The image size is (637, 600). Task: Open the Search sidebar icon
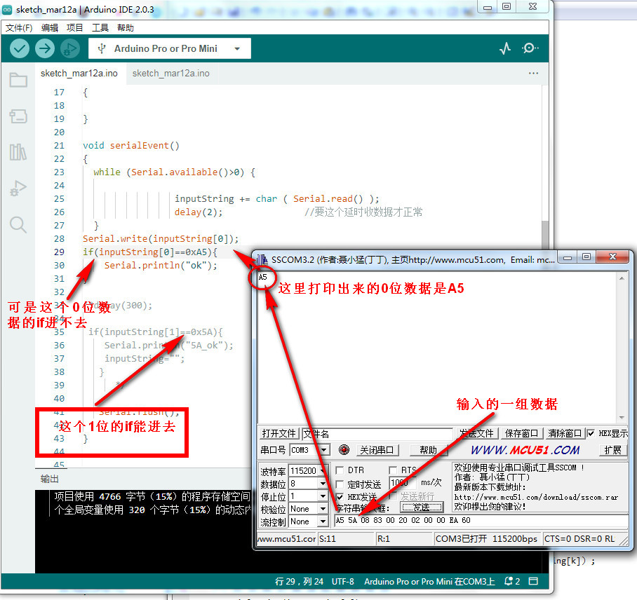tap(18, 224)
